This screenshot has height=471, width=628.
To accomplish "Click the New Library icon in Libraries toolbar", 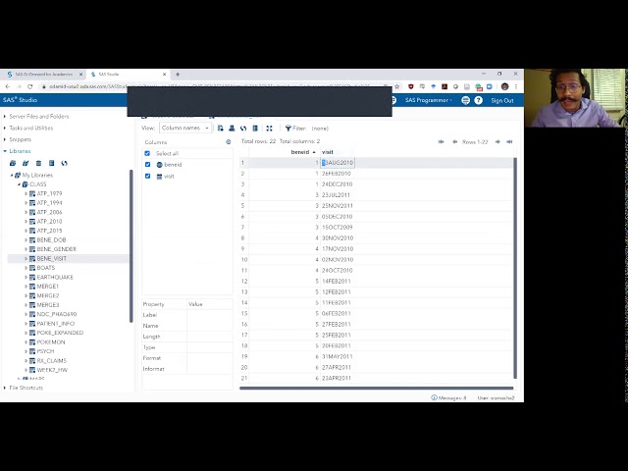I will coord(13,163).
